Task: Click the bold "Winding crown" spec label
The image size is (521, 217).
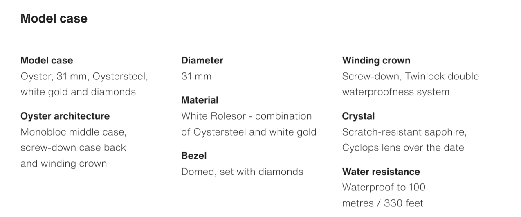Action: tap(376, 61)
